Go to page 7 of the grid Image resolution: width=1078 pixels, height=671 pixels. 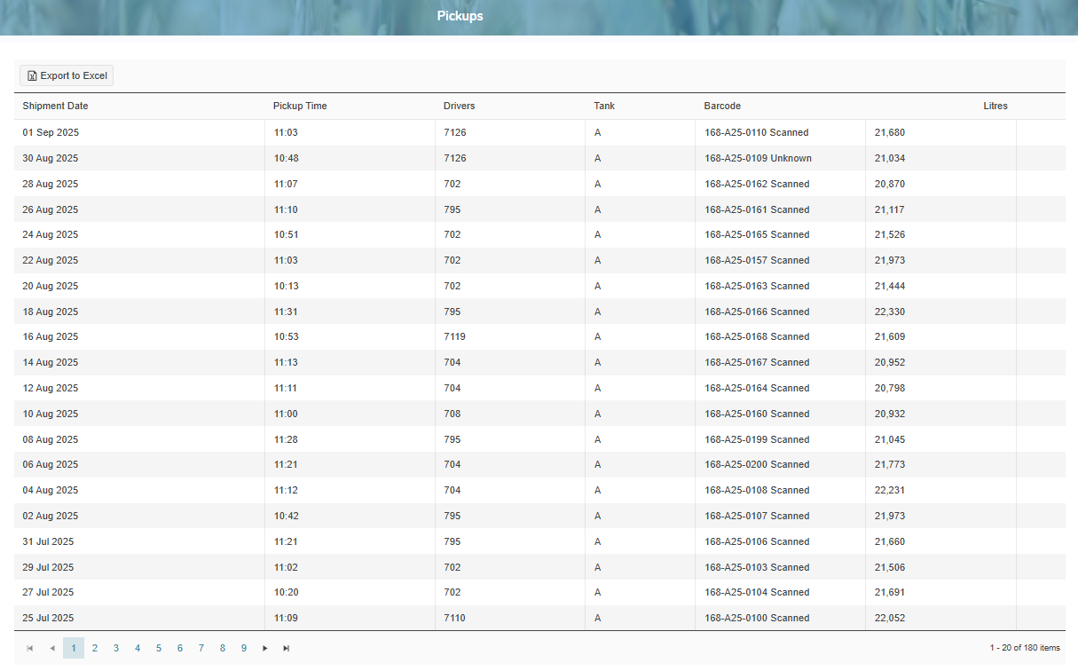(x=201, y=648)
